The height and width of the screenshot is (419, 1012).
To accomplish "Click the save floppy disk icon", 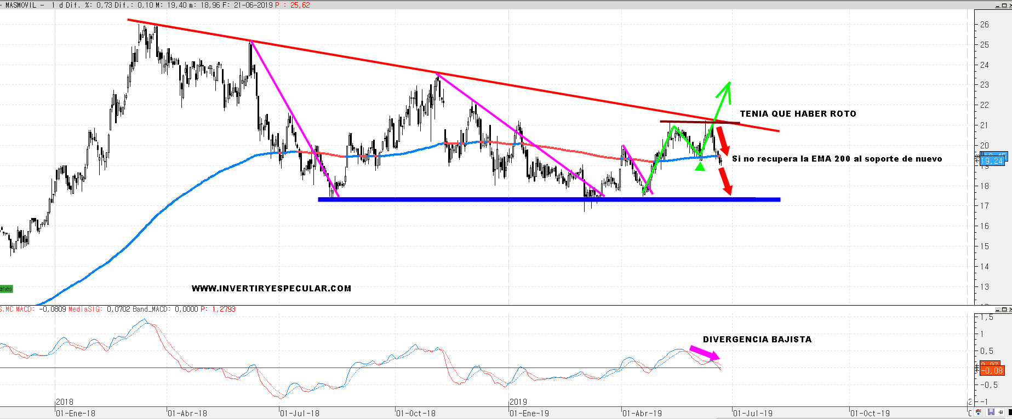I will [991, 412].
